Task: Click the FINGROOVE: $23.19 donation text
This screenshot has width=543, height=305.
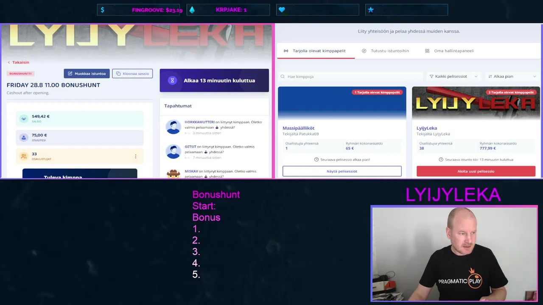Action: (x=157, y=10)
